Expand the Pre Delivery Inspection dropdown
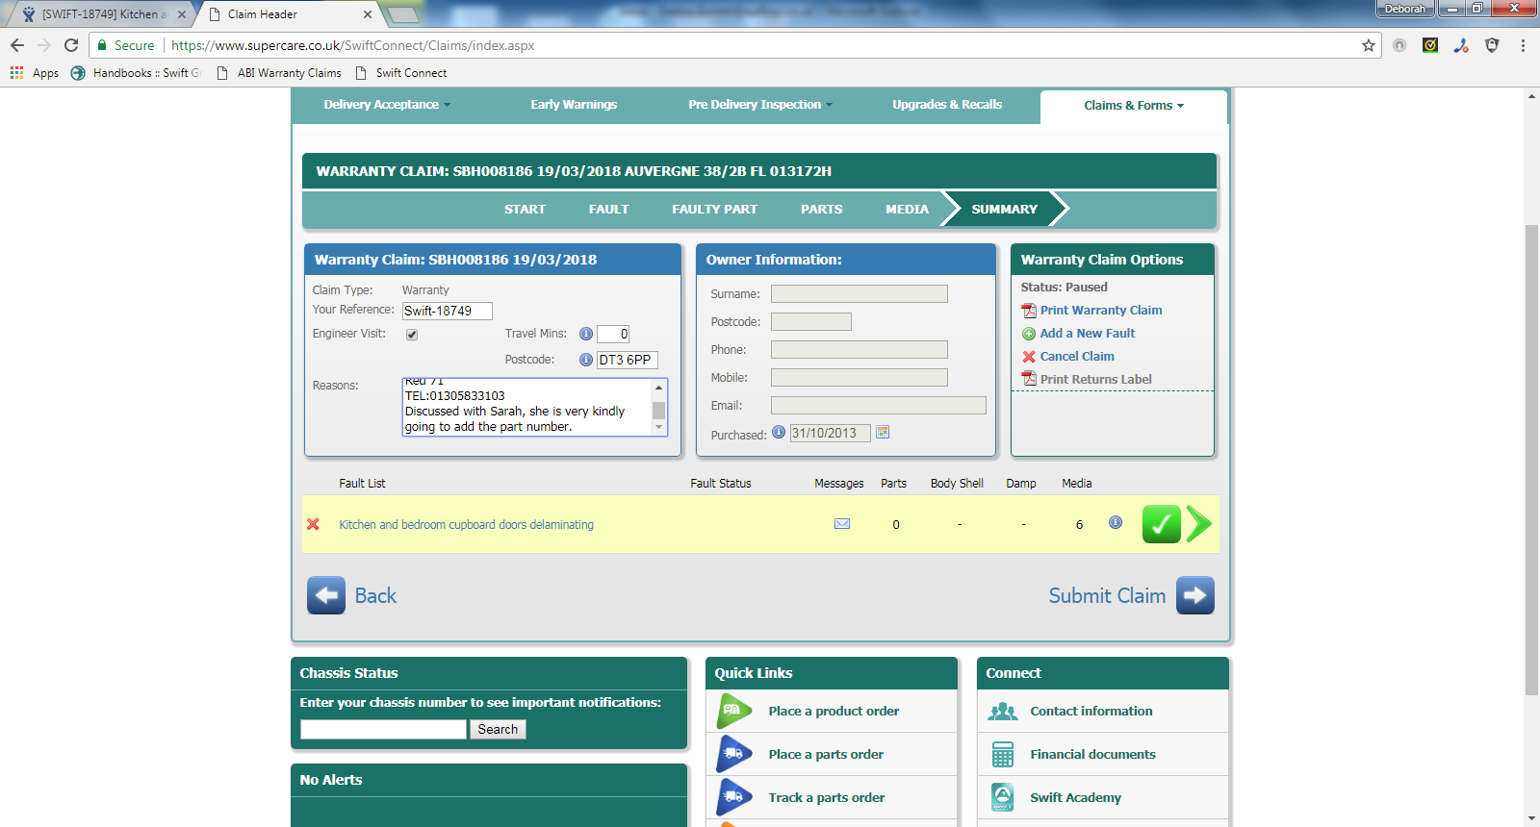 pyautogui.click(x=760, y=105)
